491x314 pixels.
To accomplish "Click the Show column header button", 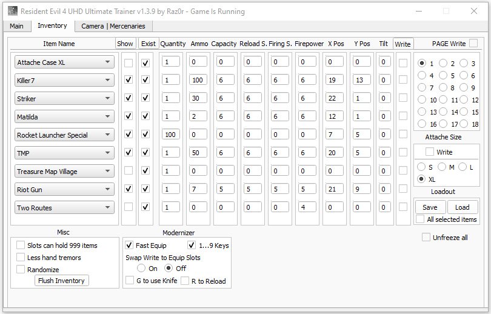I will [x=125, y=44].
